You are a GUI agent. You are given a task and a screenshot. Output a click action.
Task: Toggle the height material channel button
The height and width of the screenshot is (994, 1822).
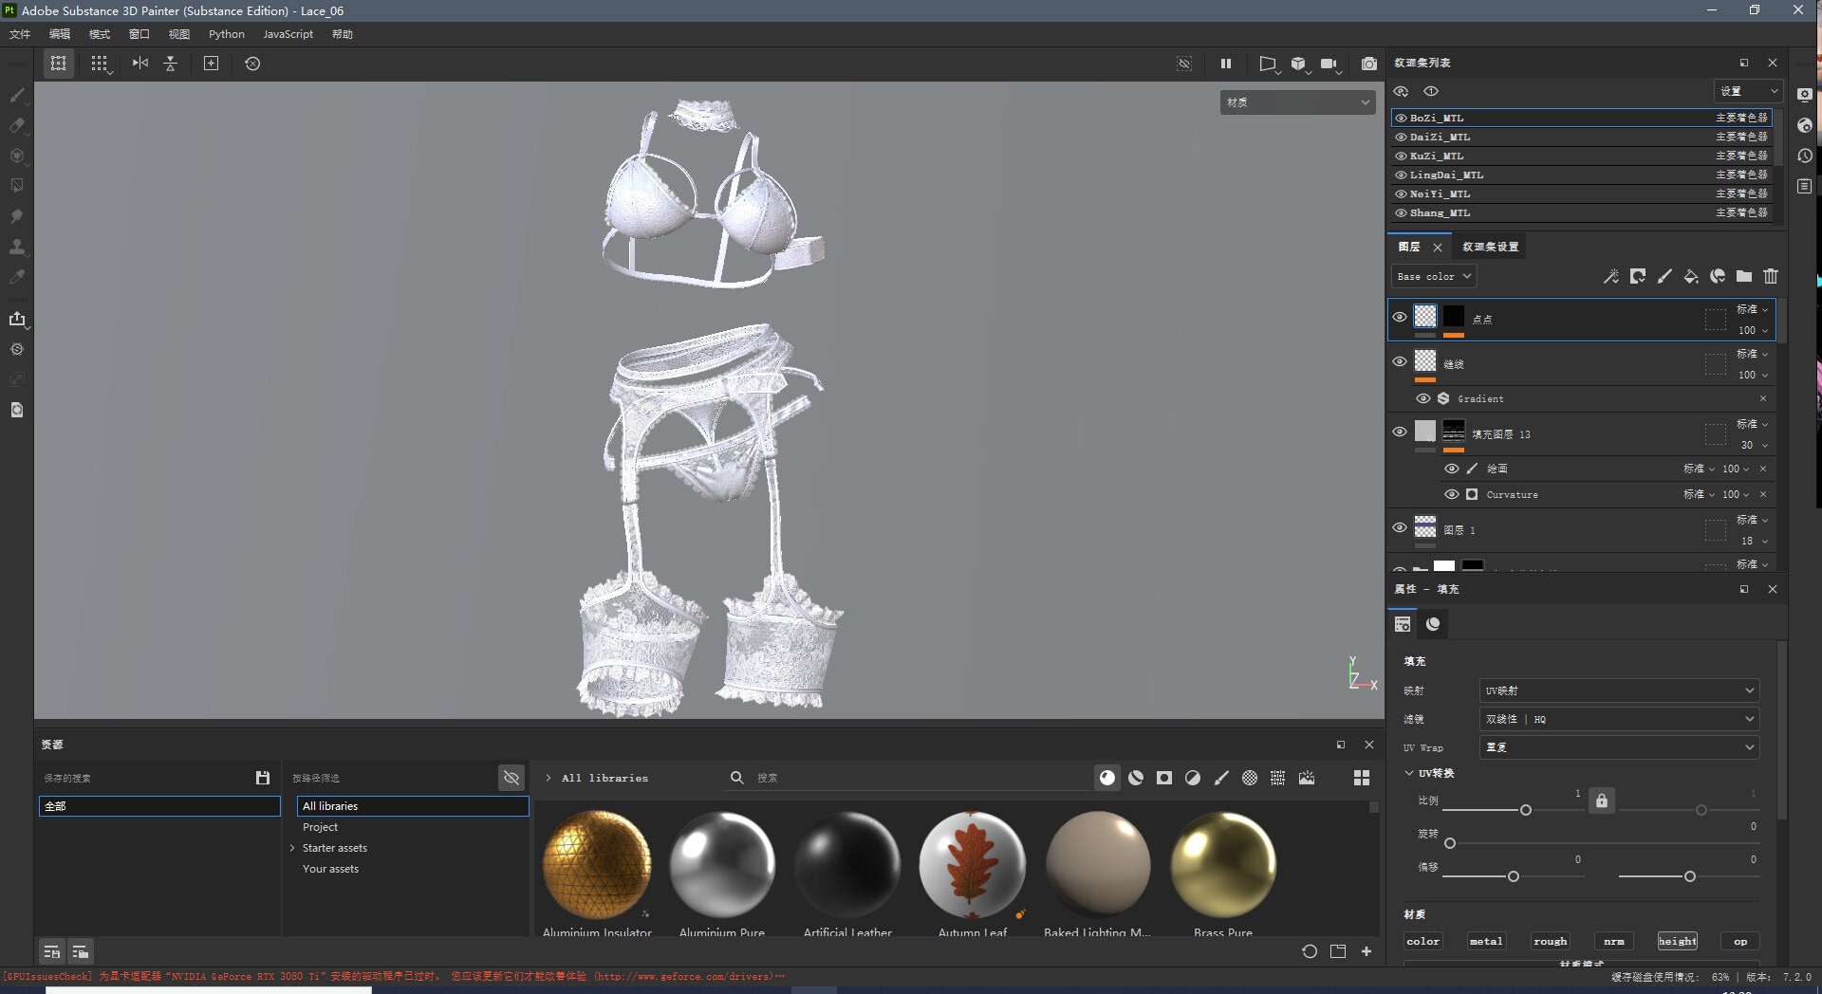(x=1677, y=941)
